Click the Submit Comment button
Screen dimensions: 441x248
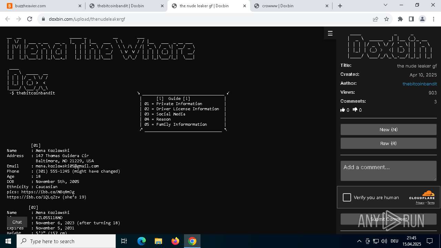coord(389,219)
